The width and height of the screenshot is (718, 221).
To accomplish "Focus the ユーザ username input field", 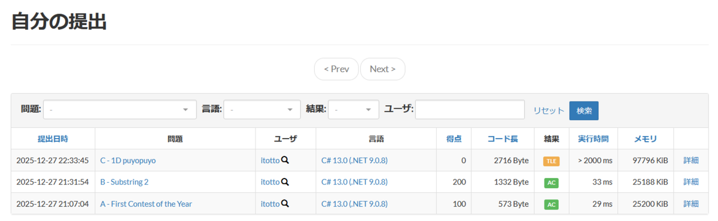I will [470, 110].
